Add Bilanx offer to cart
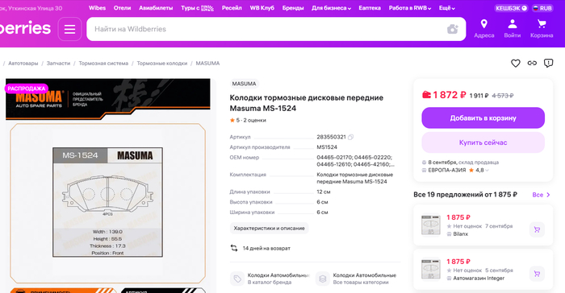 (x=537, y=229)
